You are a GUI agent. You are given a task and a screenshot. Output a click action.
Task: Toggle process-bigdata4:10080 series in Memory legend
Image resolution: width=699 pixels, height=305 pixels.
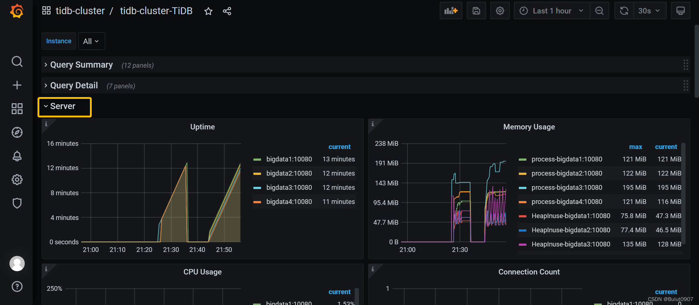[x=567, y=202]
